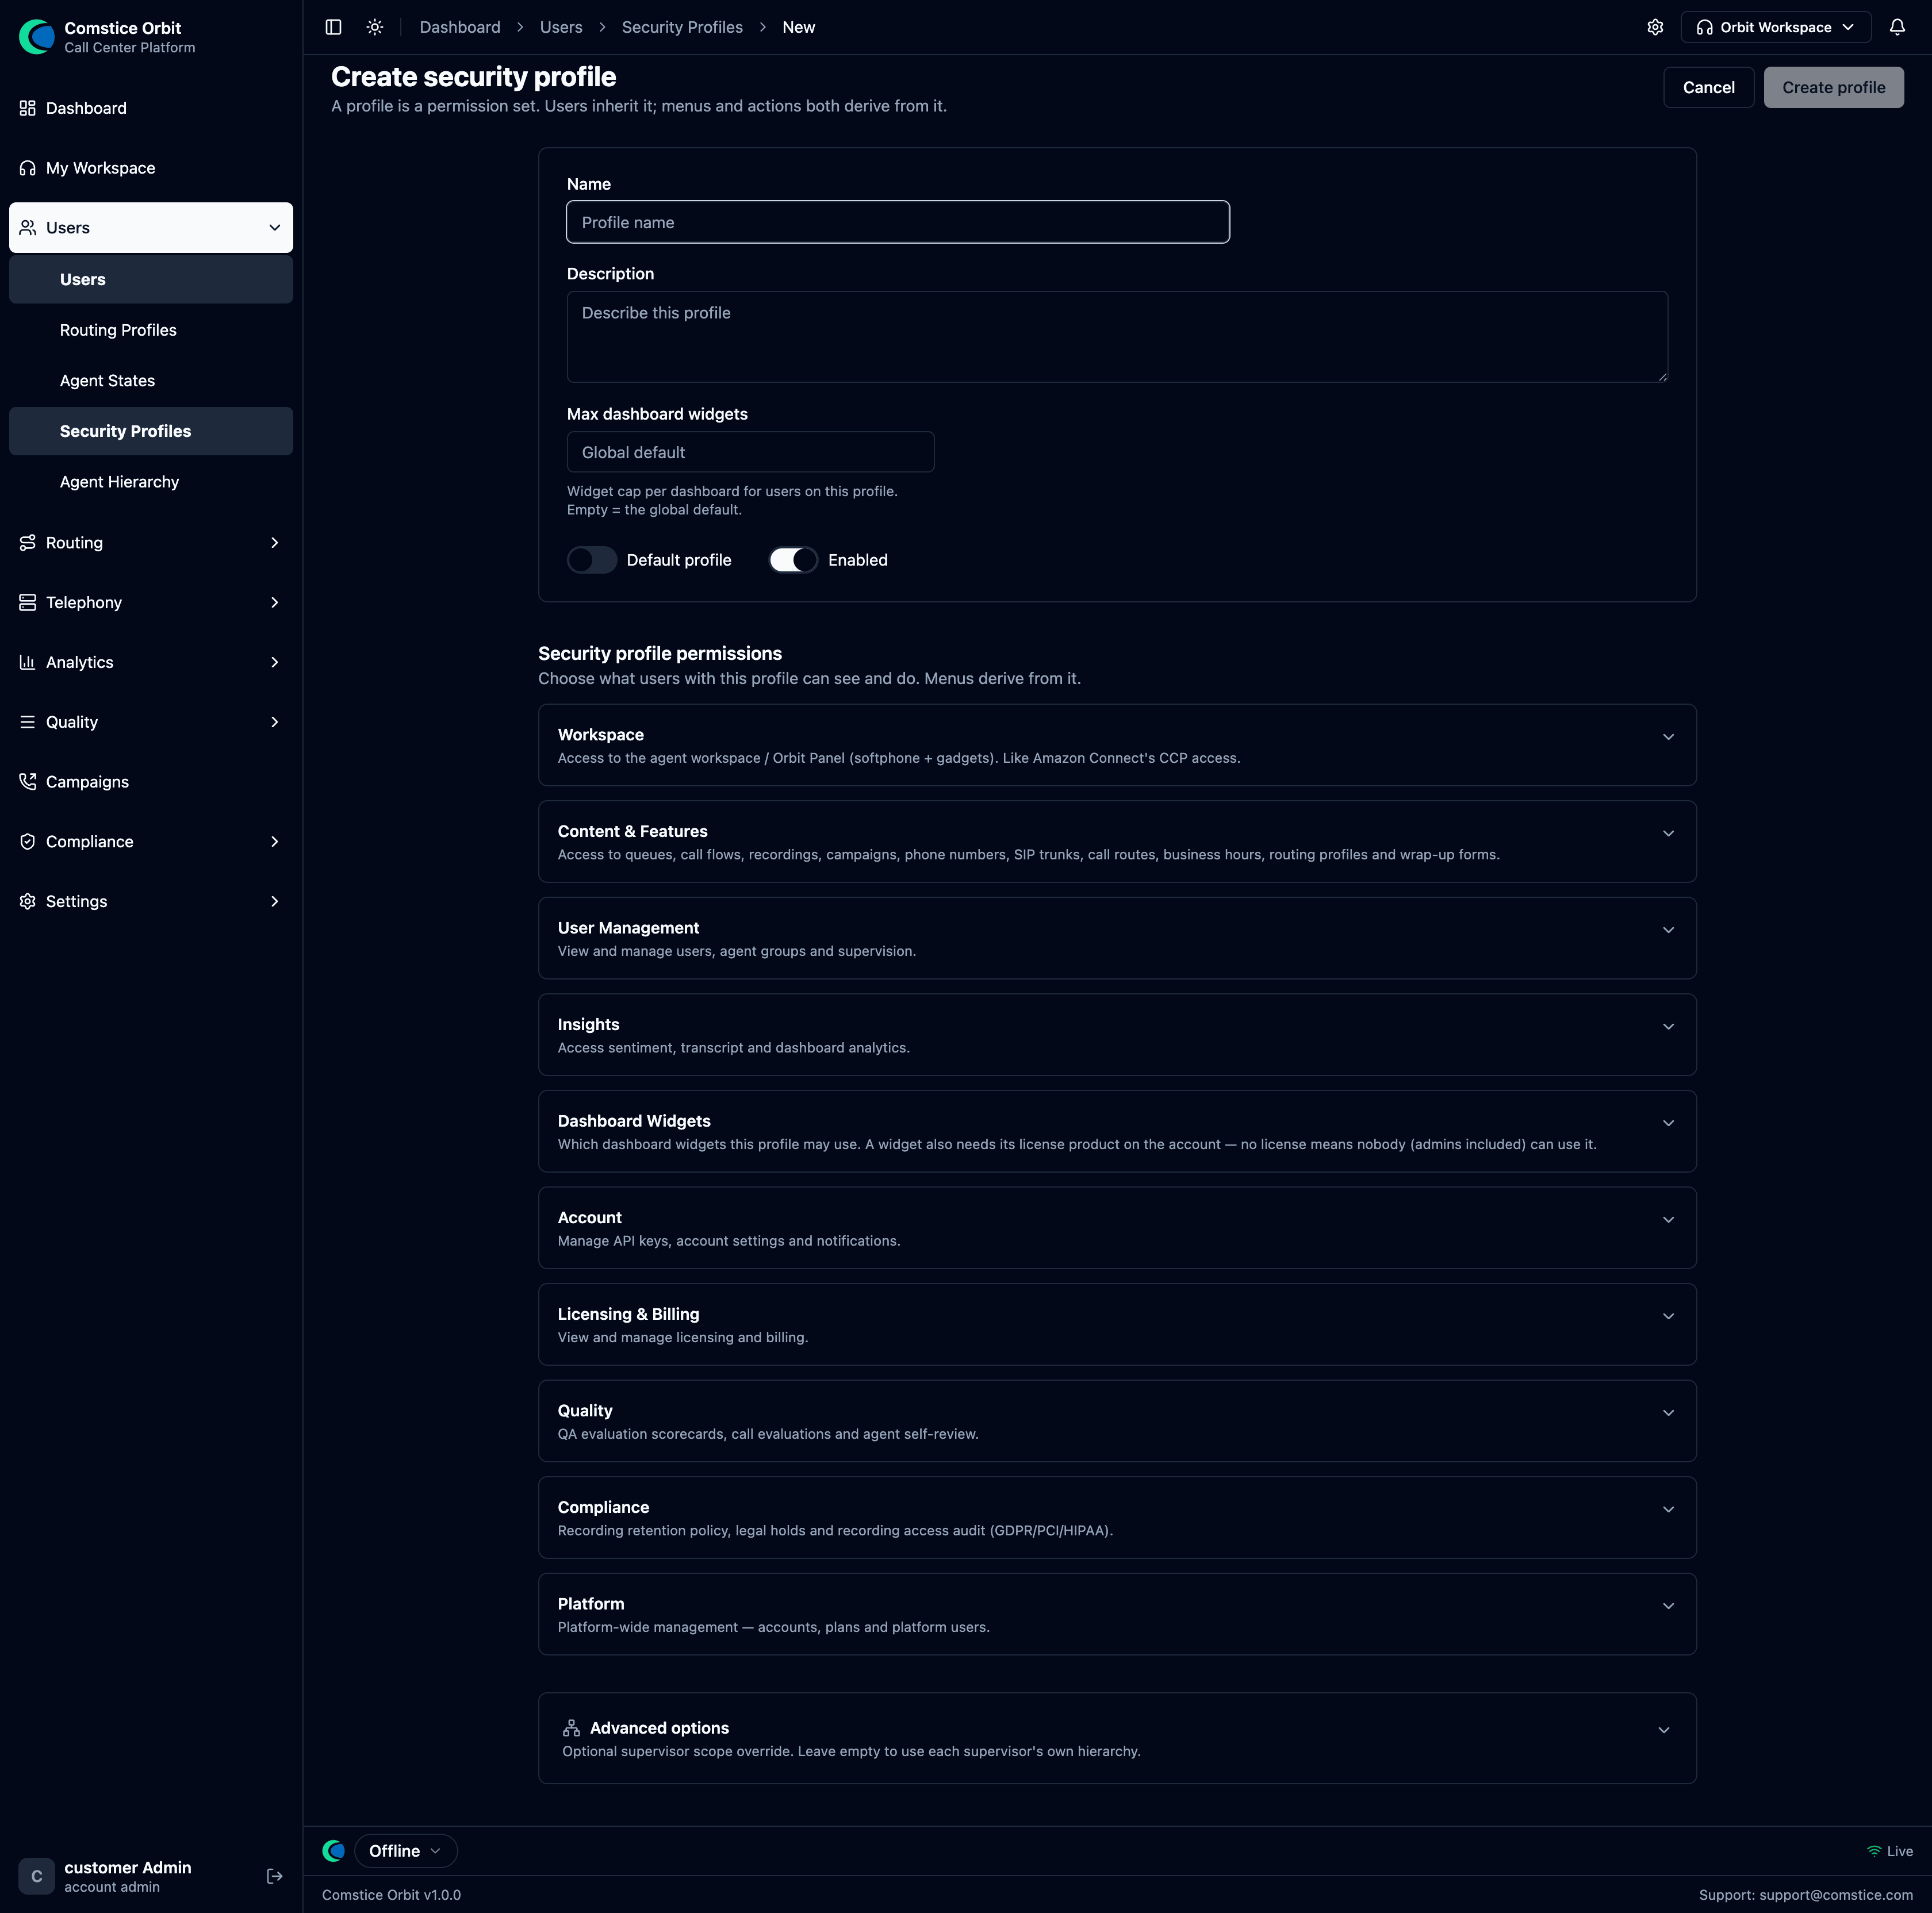Click the My Workspace headset icon
This screenshot has height=1913, width=1932.
click(x=28, y=168)
